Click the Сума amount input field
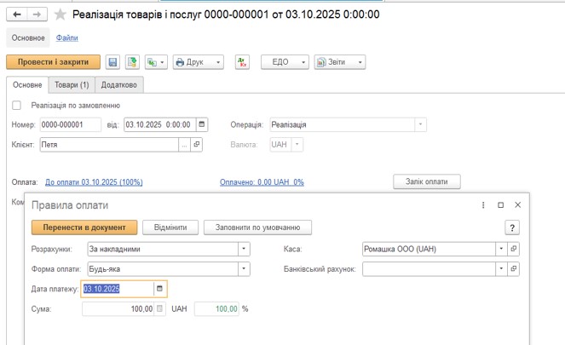This screenshot has width=565, height=345. coord(118,308)
